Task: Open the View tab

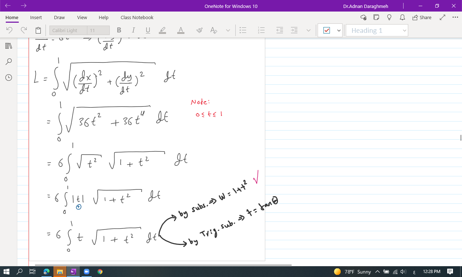Action: (x=82, y=17)
